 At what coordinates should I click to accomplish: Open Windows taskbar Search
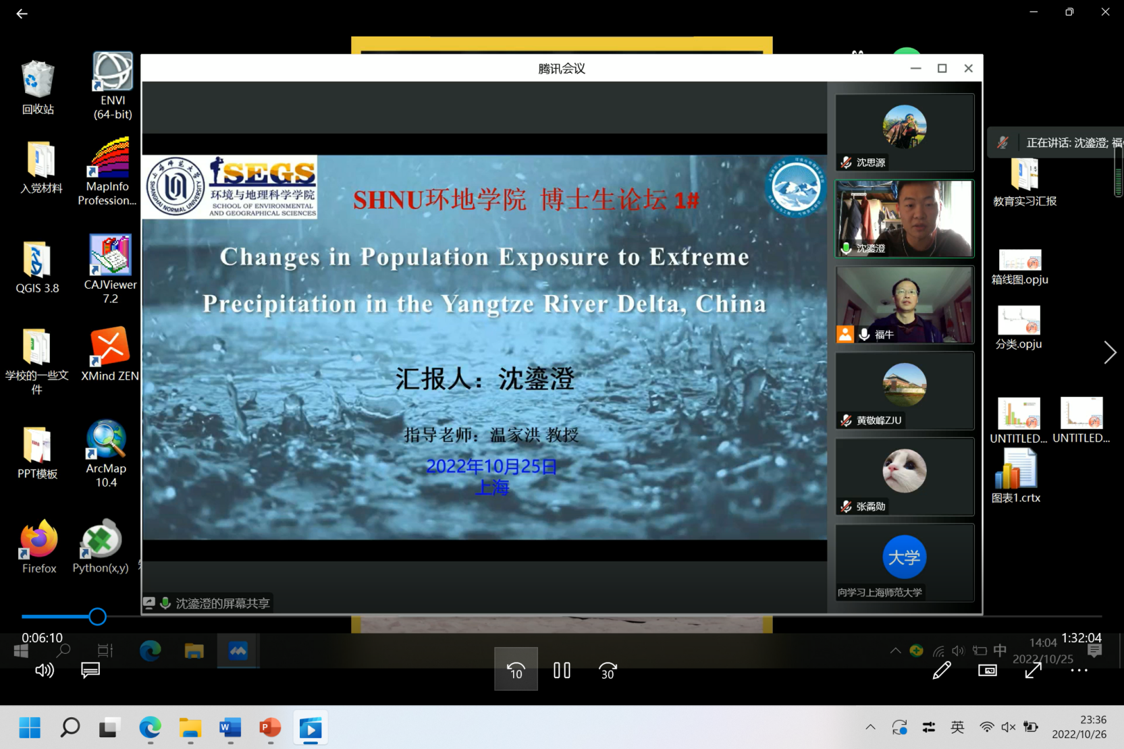pyautogui.click(x=70, y=727)
